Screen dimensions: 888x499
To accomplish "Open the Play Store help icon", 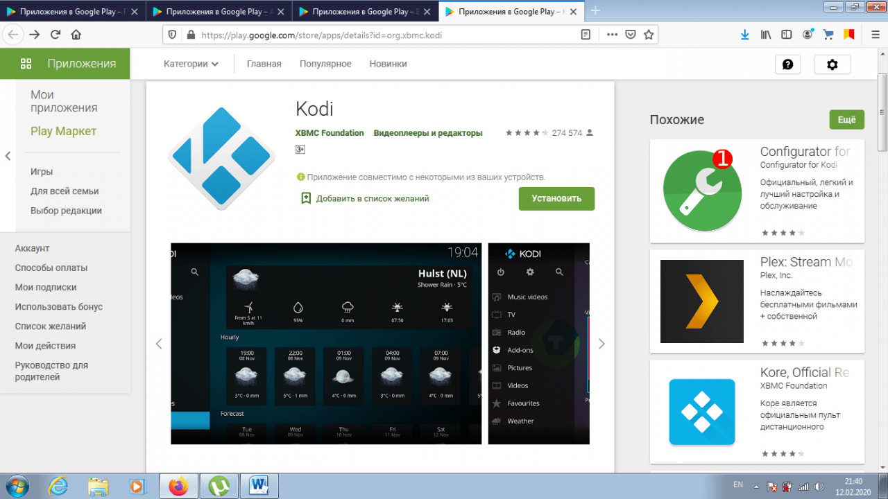I will tap(787, 64).
